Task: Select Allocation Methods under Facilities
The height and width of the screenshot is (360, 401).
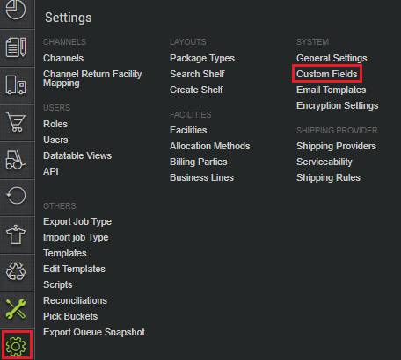Action: [210, 146]
